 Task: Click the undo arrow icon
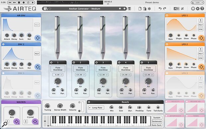[x=160, y=9]
